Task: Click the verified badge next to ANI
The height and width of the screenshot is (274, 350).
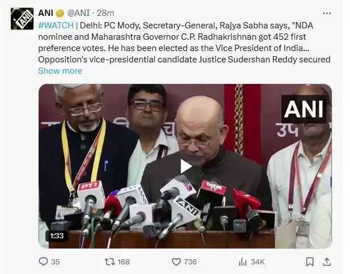Action: click(60, 12)
